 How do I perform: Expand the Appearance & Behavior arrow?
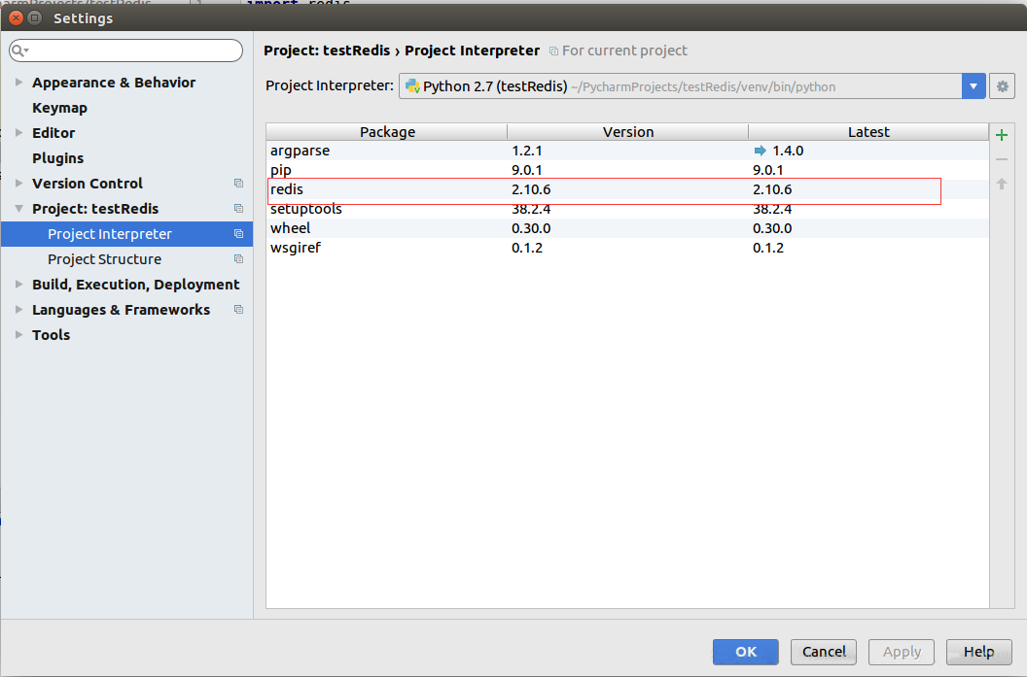click(x=19, y=83)
